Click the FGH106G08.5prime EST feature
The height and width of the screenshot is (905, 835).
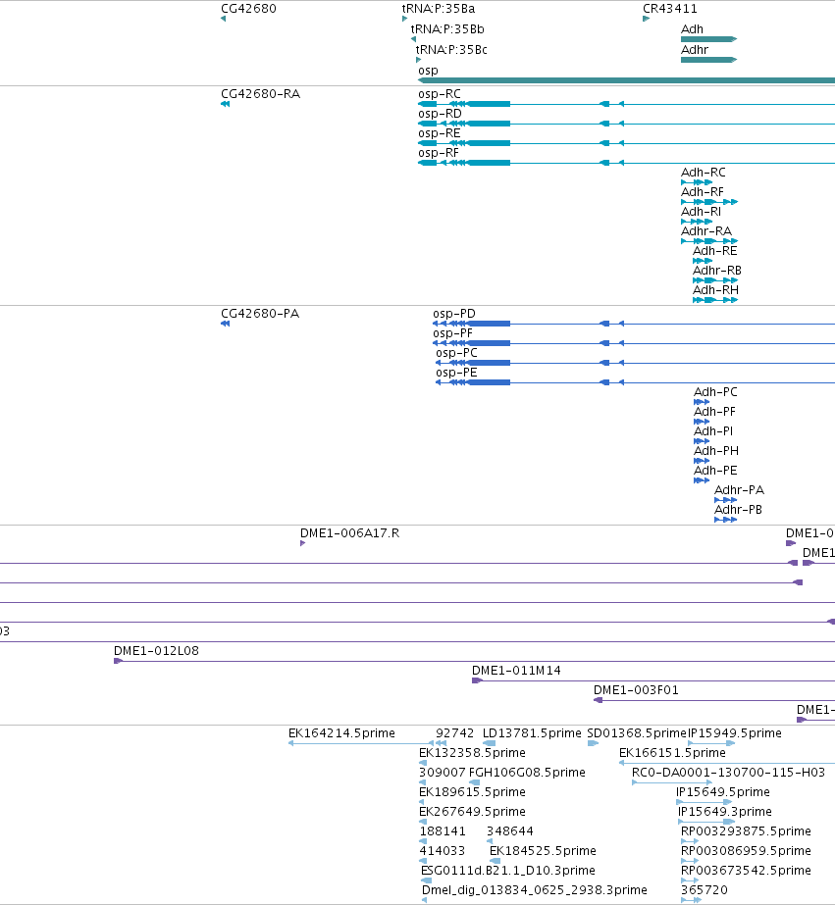pos(474,782)
